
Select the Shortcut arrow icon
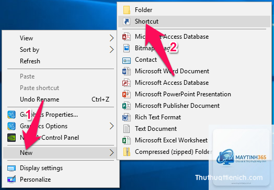(x=127, y=21)
